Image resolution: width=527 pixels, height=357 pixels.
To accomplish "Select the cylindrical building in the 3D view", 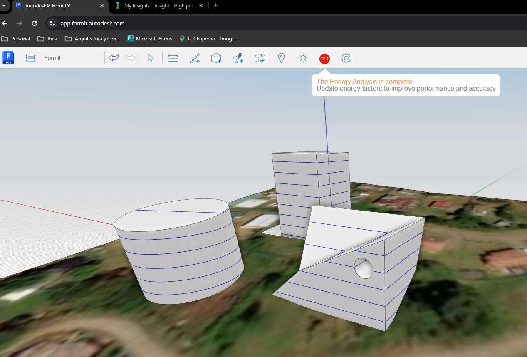I will (x=179, y=254).
